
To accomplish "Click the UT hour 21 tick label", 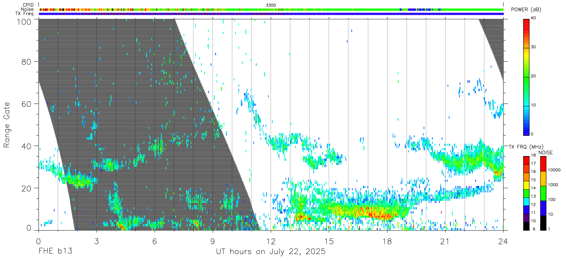I will (x=445, y=241).
